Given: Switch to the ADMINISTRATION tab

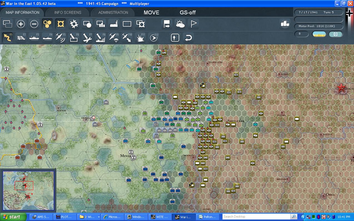Looking at the screenshot, I should [113, 12].
